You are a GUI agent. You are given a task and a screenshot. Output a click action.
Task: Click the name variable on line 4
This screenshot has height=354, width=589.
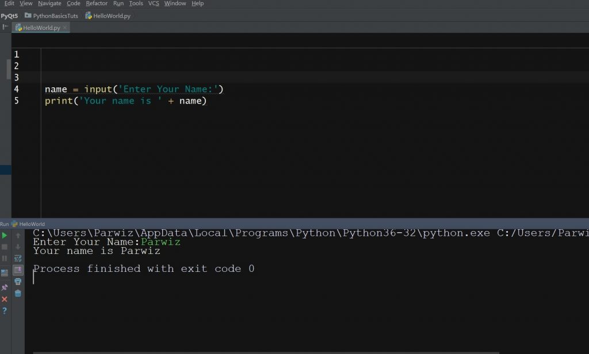click(x=56, y=89)
